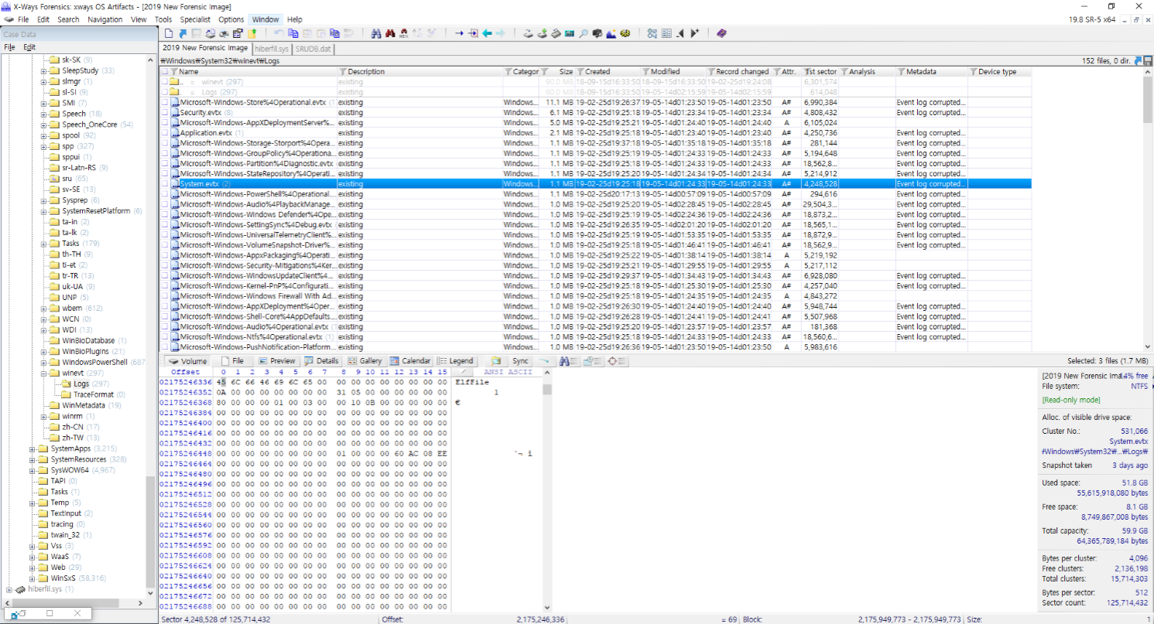Screen dimensions: 1154x624
Task: Expand the SysWOW64 folder node
Action: point(33,470)
